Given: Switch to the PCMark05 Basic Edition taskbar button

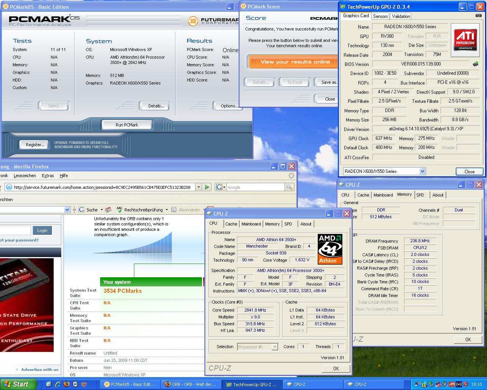Looking at the screenshot, I should (130, 384).
